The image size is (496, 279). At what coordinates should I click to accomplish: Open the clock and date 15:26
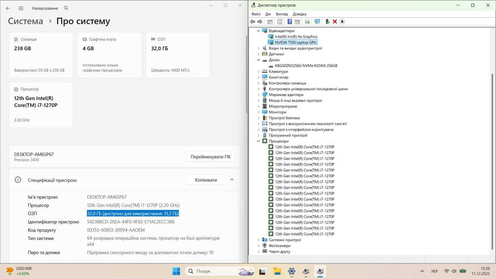tap(481, 271)
